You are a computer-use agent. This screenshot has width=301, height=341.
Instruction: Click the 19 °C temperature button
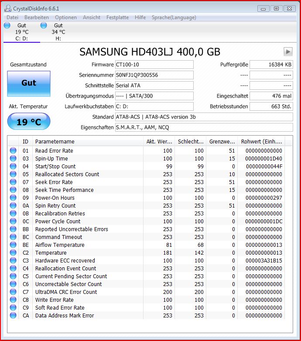tap(29, 121)
